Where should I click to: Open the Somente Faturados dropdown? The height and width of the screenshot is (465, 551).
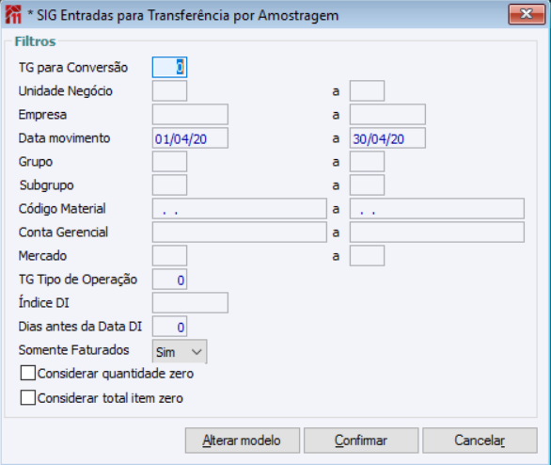(x=180, y=351)
